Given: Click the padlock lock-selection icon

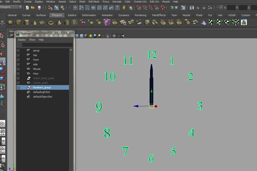Looking at the screenshot, I should click(124, 8).
